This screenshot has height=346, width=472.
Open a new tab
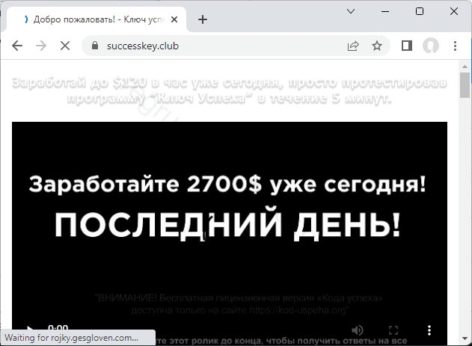click(203, 19)
